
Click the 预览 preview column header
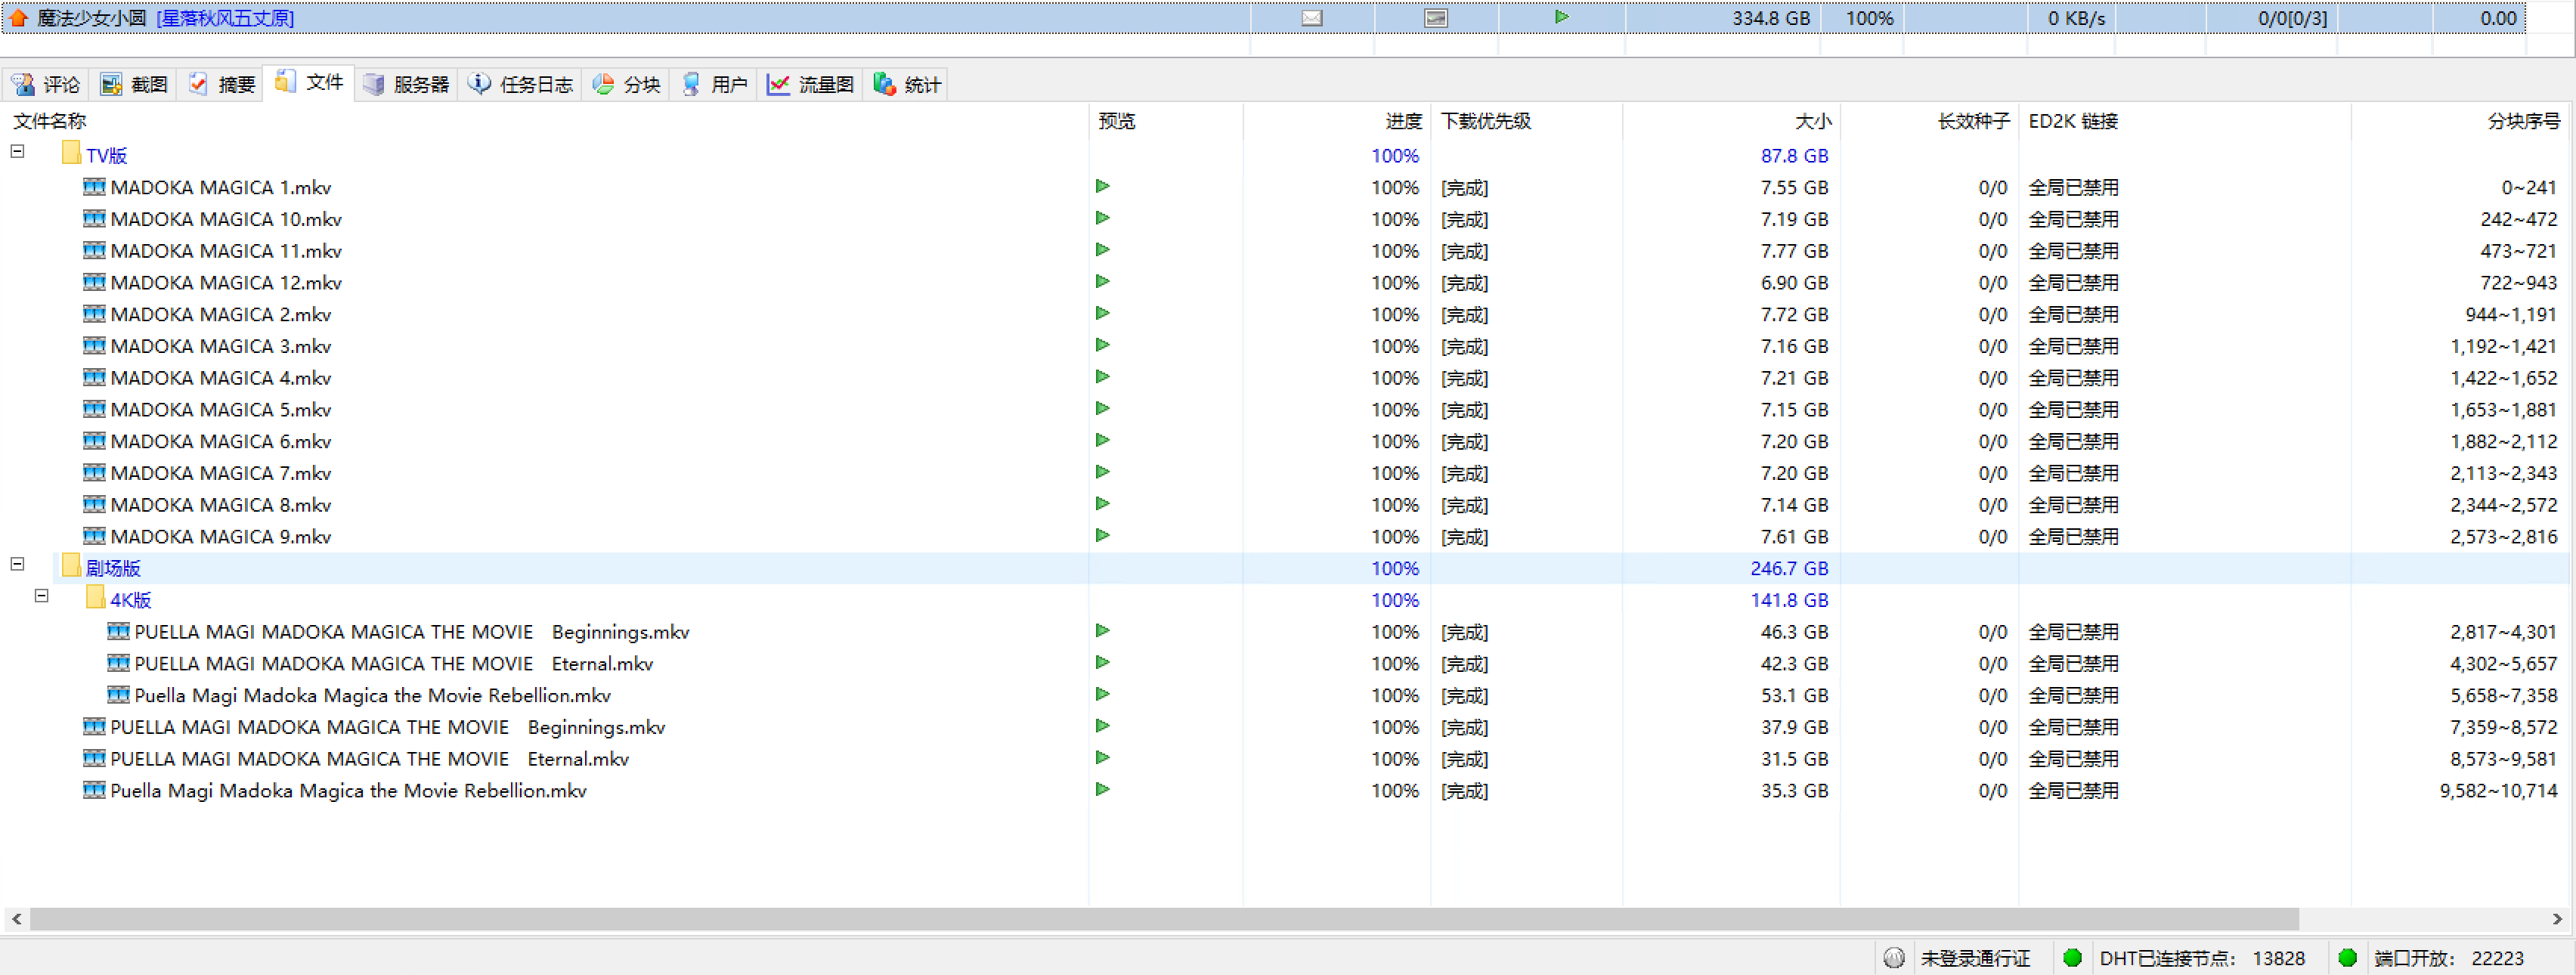(x=1116, y=121)
